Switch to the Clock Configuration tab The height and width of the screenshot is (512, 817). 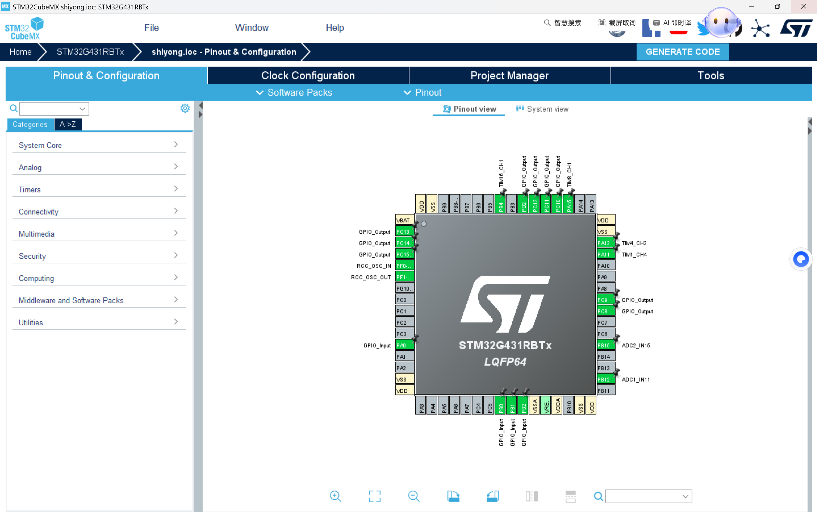(x=308, y=75)
